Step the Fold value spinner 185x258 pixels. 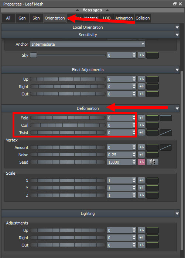[x=134, y=118]
